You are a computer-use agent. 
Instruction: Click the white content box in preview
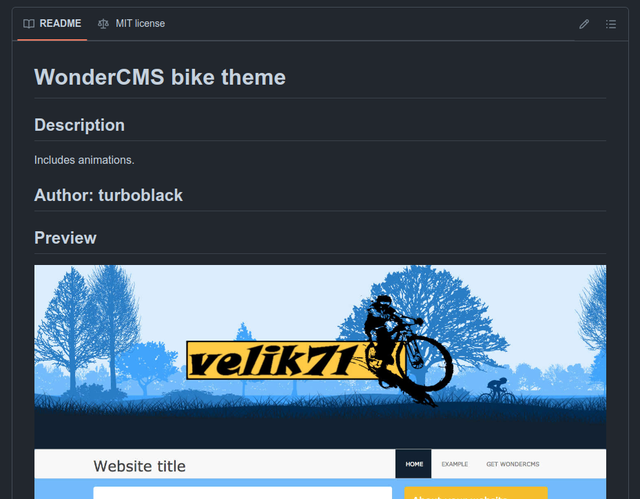[242, 493]
